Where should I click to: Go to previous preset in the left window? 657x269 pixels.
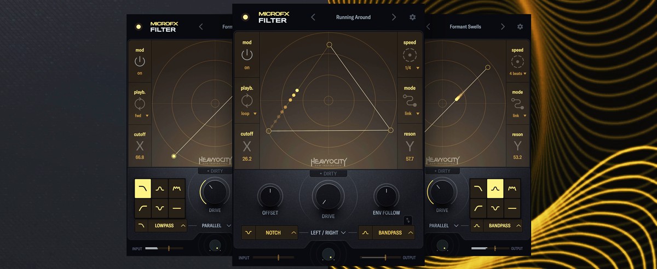(201, 27)
